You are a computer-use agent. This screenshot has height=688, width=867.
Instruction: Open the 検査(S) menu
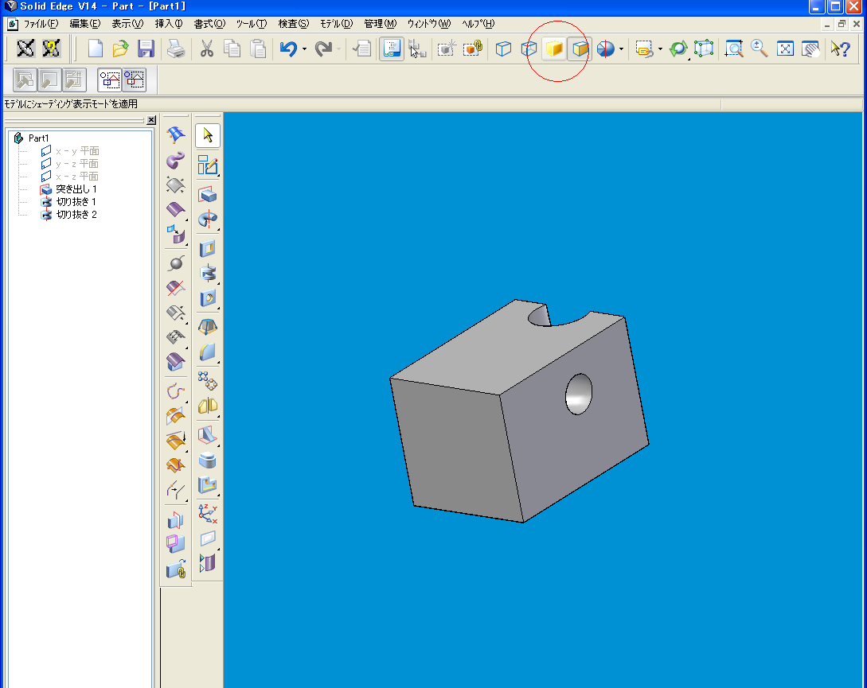pos(293,24)
